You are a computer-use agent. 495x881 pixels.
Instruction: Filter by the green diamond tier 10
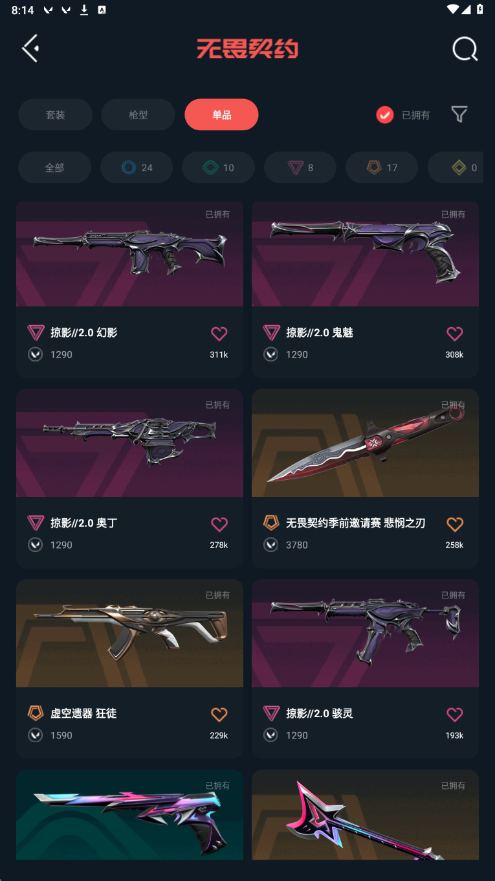pos(218,168)
